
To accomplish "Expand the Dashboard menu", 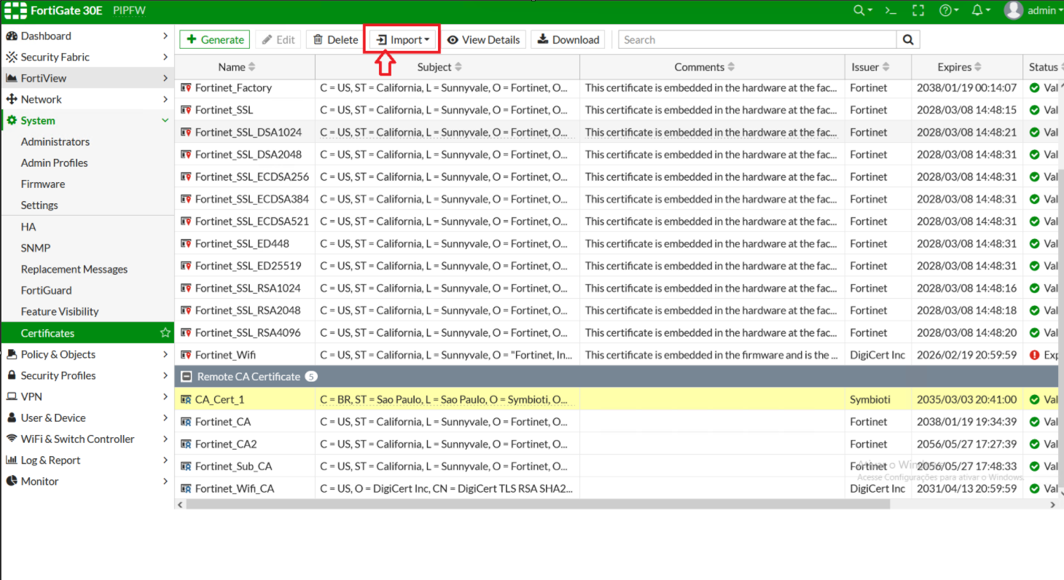I will tap(87, 36).
